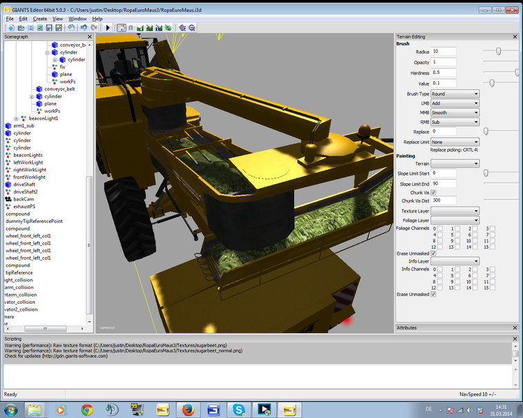Click the reload file toolbar icon
The image size is (523, 418).
[40, 28]
